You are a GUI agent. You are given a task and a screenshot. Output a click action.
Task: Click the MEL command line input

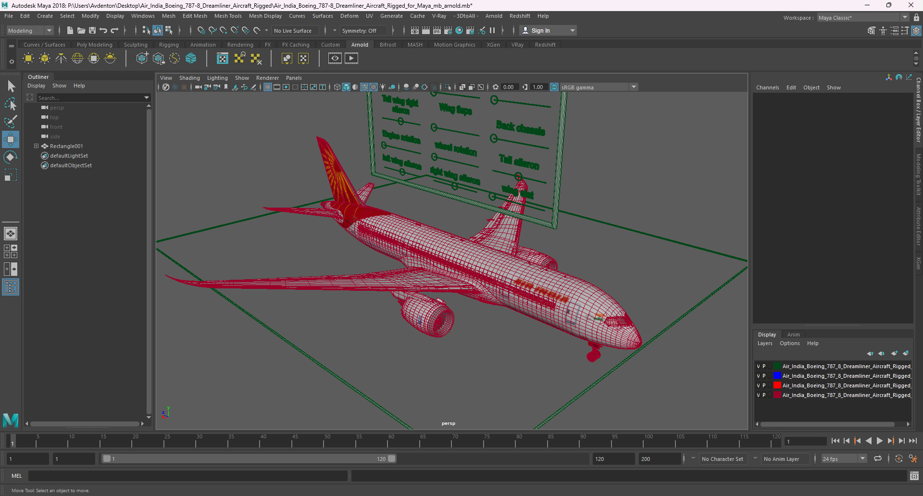pyautogui.click(x=187, y=476)
